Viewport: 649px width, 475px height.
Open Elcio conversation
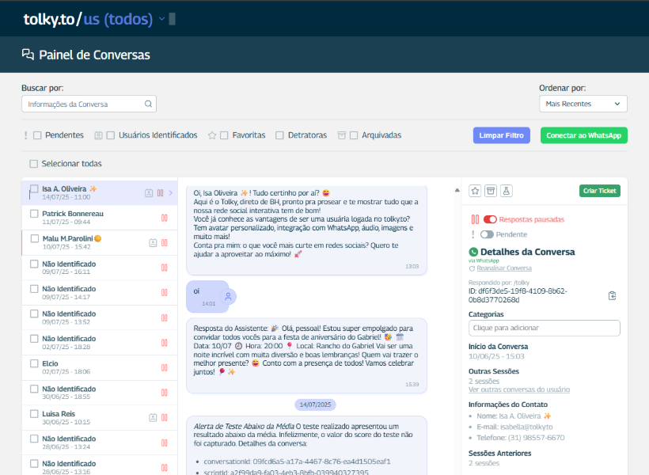click(x=100, y=368)
